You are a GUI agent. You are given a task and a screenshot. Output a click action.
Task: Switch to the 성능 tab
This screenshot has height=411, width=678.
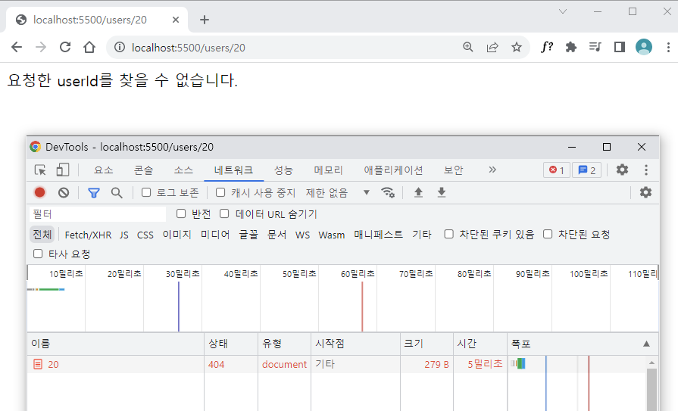pos(283,170)
